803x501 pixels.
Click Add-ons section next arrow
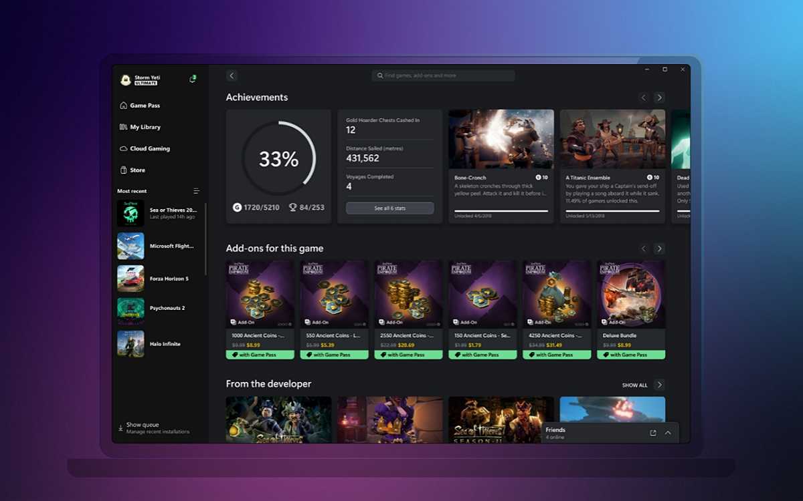[659, 248]
